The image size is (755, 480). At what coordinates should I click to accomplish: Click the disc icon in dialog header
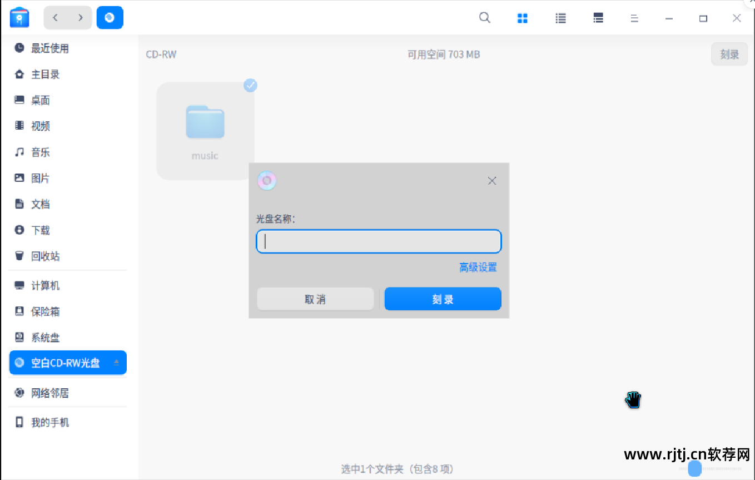(267, 181)
